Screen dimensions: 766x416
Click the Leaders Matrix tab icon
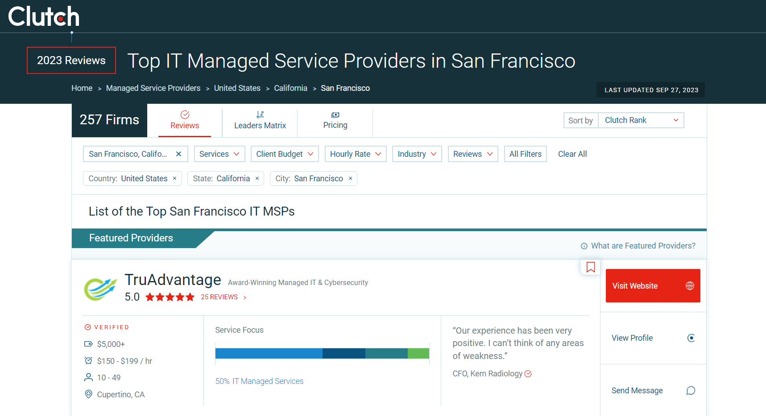tap(260, 114)
